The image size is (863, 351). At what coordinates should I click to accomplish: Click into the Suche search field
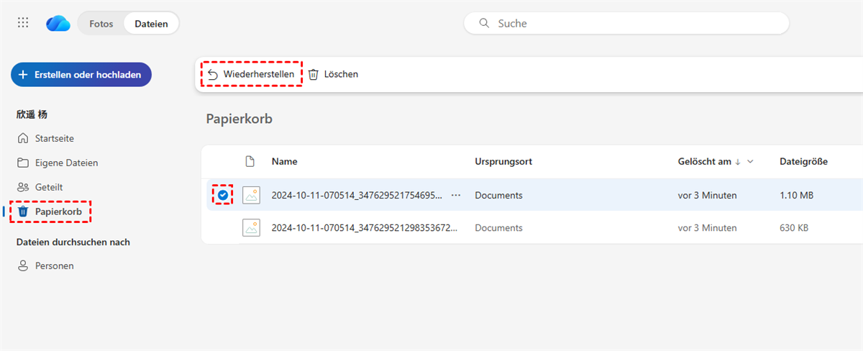633,23
